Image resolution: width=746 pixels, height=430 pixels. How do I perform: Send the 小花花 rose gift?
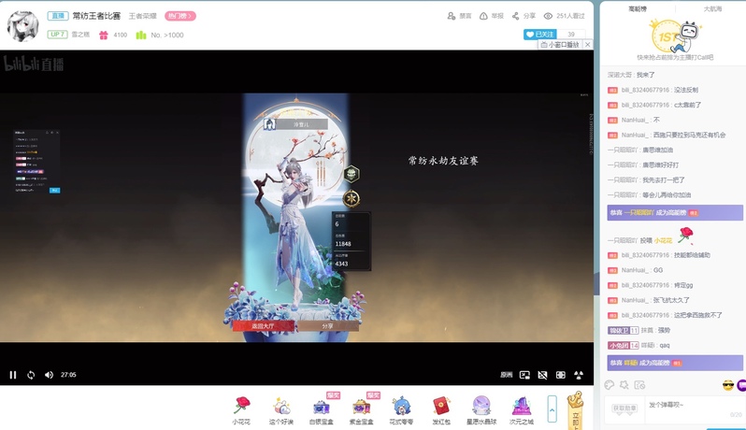[242, 410]
